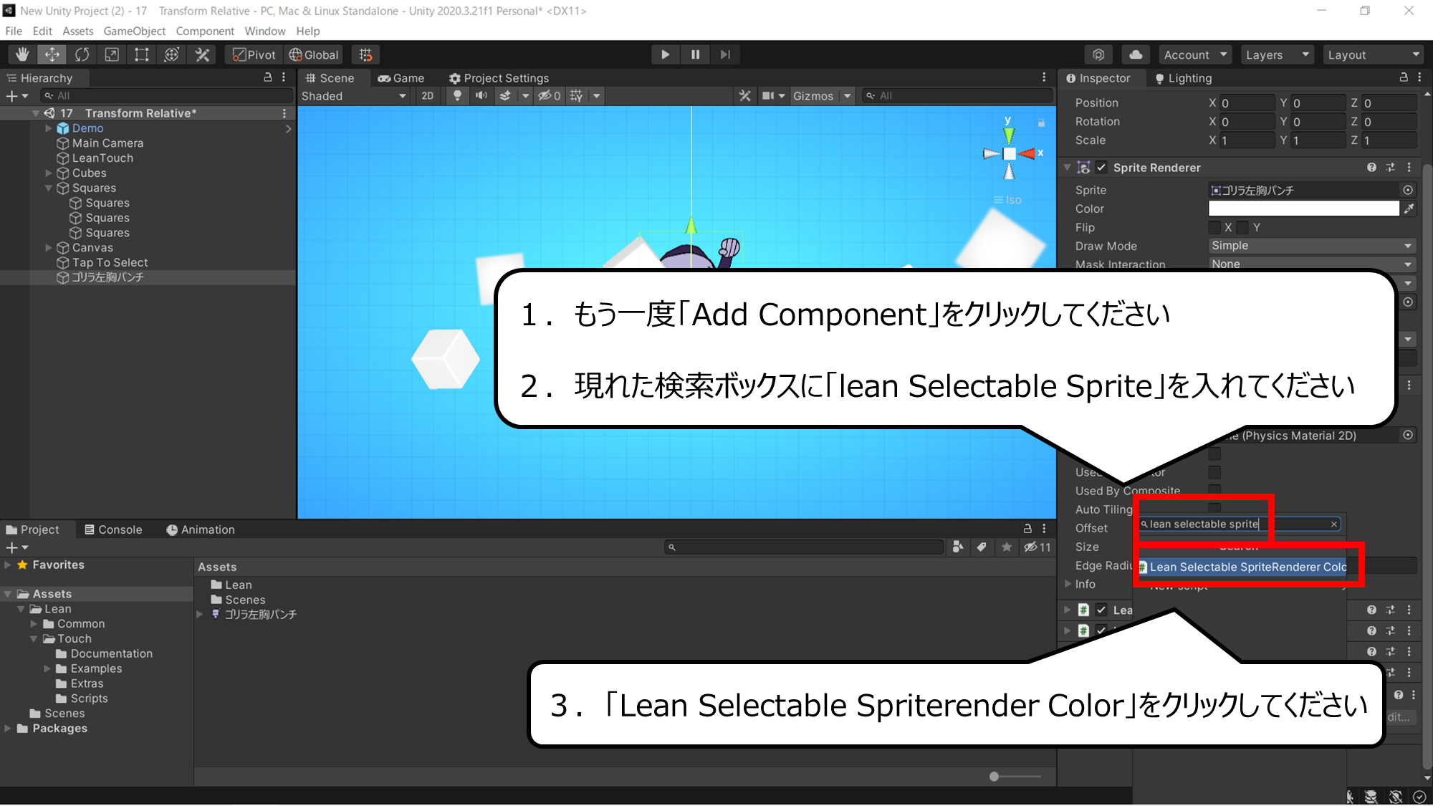Open Collab services icon
This screenshot has width=1433, height=806.
point(1098,54)
